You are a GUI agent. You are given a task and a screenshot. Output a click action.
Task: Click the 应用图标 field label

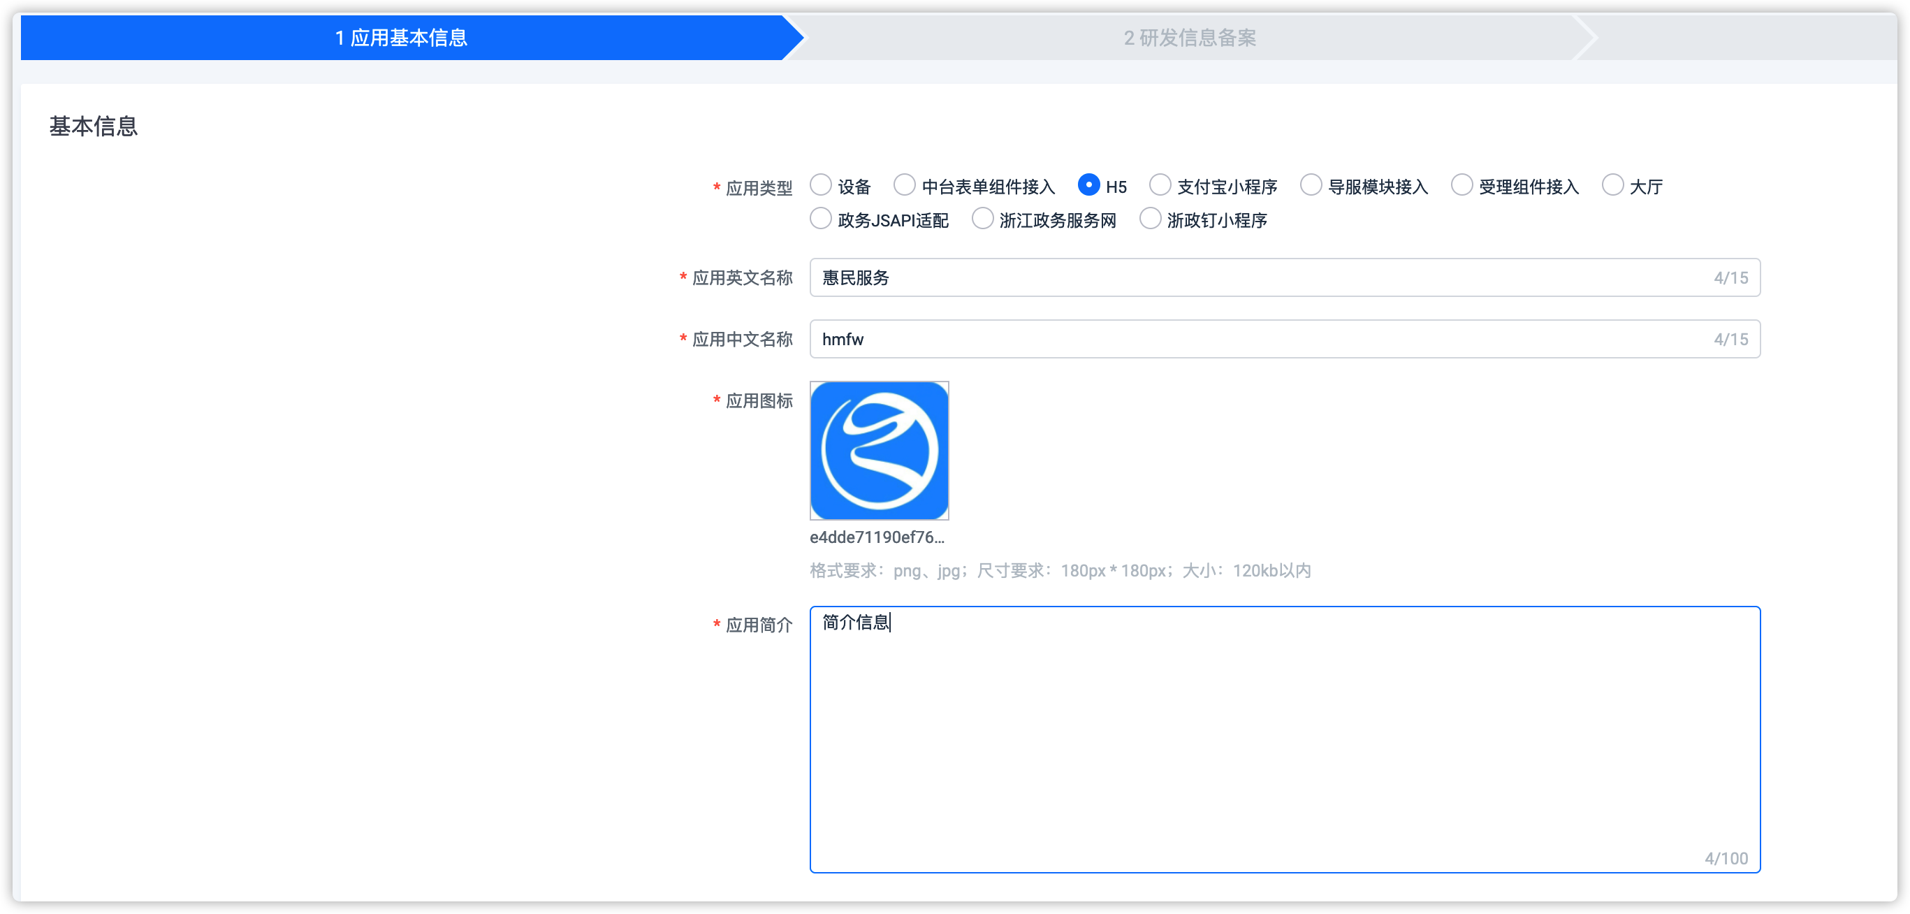[x=759, y=400]
